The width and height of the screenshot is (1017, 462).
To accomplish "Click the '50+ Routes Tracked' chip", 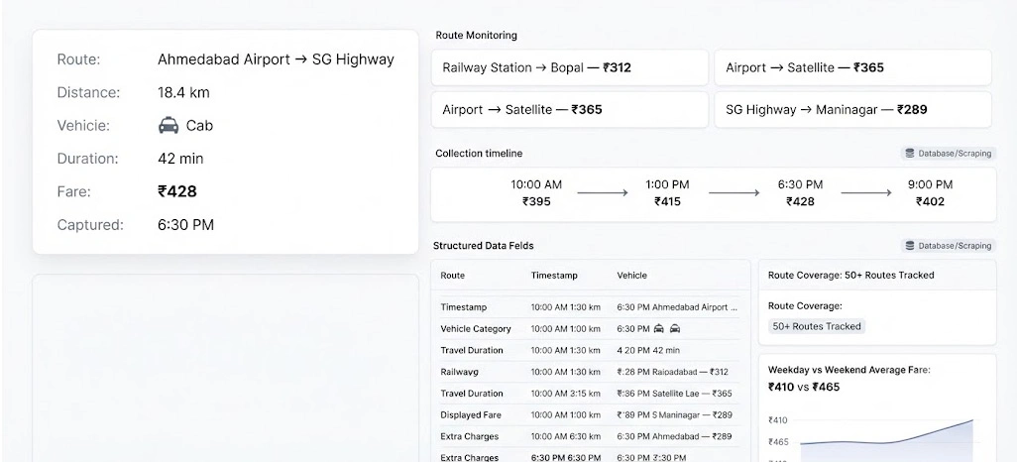I will point(817,326).
